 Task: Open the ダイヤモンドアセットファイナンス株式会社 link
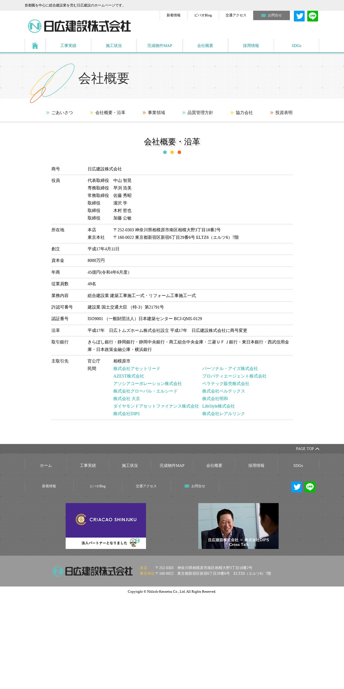click(x=156, y=406)
